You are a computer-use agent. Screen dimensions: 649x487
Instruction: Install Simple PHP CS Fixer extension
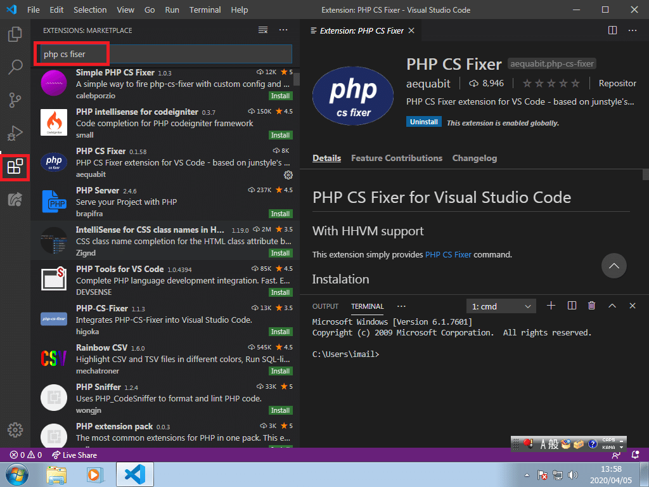point(280,96)
